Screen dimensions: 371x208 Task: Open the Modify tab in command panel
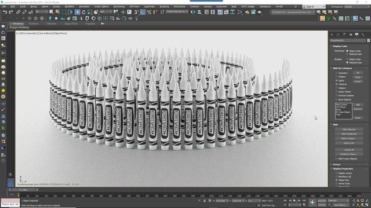point(338,35)
